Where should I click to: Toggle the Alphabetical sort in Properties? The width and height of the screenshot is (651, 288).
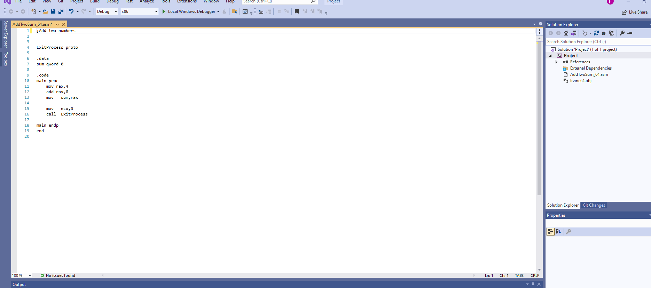coord(558,232)
